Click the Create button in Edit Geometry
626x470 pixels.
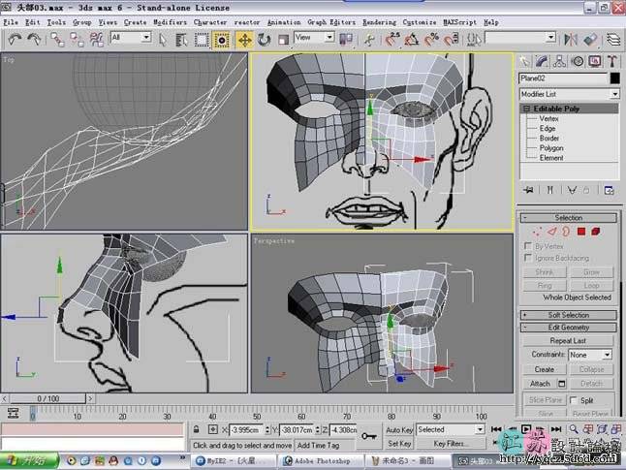coord(545,369)
